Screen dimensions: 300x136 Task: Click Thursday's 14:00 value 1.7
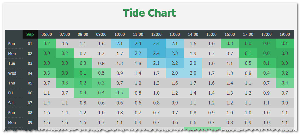click(193, 83)
